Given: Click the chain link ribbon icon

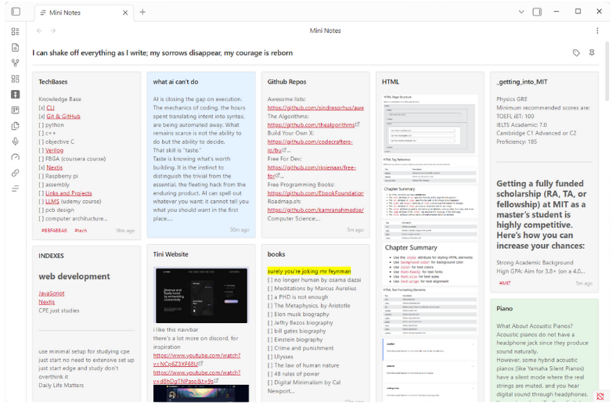Looking at the screenshot, I should (16, 173).
